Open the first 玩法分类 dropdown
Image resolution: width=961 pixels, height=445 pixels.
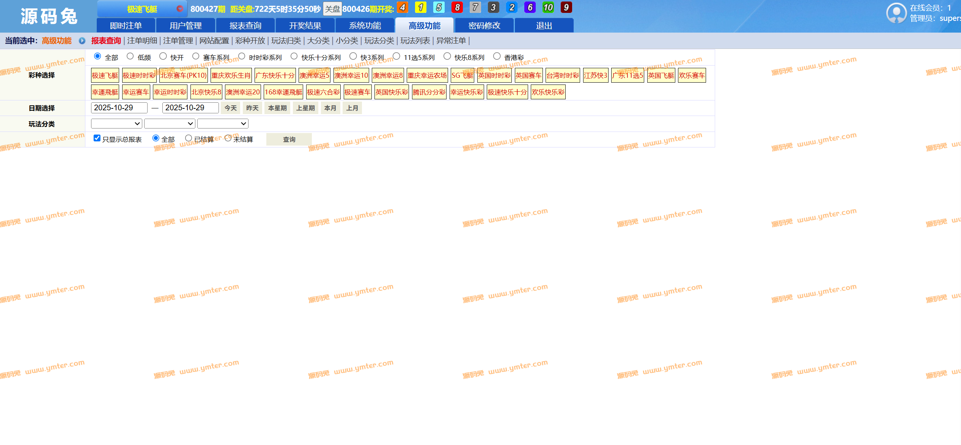[x=116, y=124]
